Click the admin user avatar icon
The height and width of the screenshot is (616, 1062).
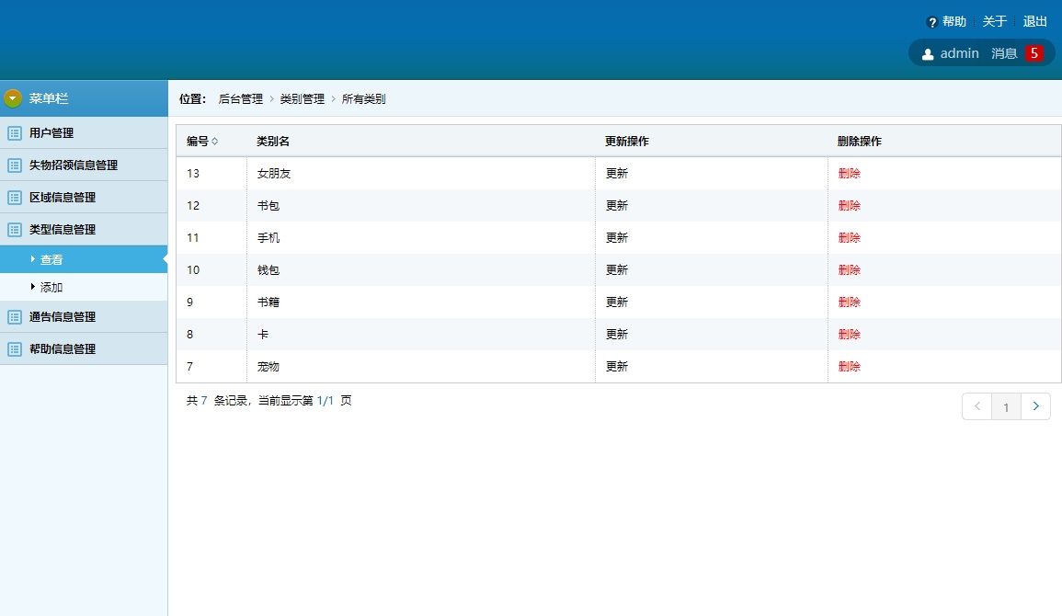coord(928,52)
